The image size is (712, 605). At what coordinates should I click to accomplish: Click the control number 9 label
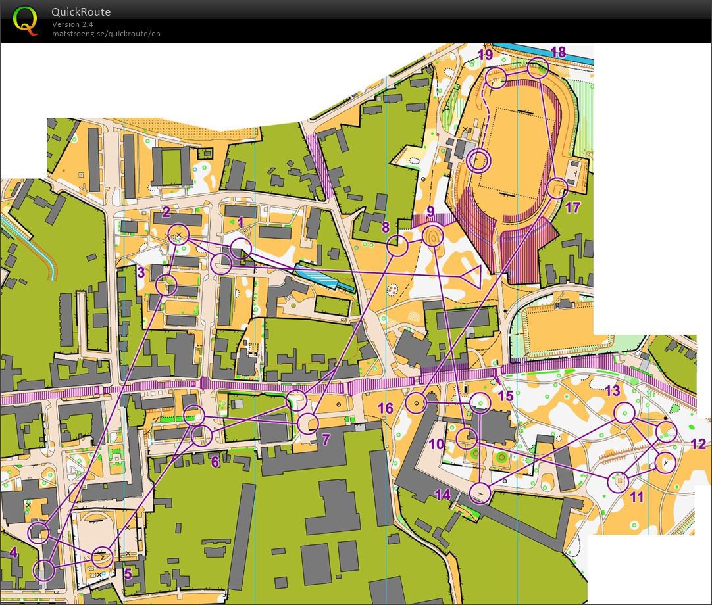coord(430,211)
